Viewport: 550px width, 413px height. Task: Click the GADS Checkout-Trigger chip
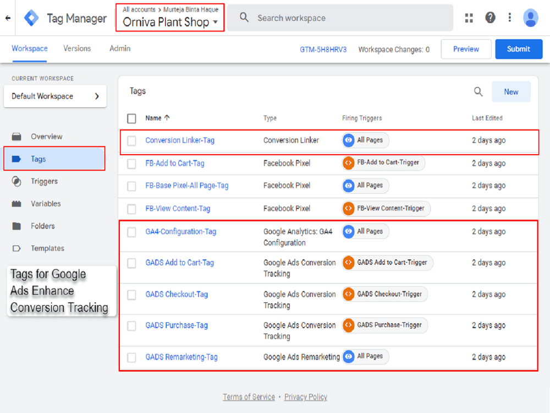[385, 294]
